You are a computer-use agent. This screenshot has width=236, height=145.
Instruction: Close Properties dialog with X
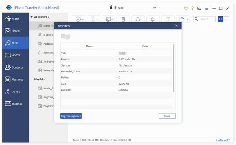click(177, 26)
